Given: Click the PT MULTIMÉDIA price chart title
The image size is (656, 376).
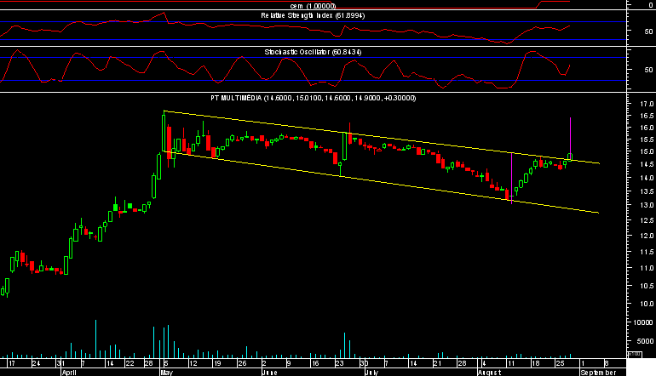Looking at the screenshot, I should click(313, 98).
